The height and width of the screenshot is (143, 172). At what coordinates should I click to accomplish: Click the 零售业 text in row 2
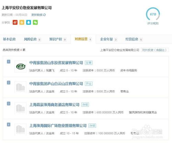[x=125, y=92]
